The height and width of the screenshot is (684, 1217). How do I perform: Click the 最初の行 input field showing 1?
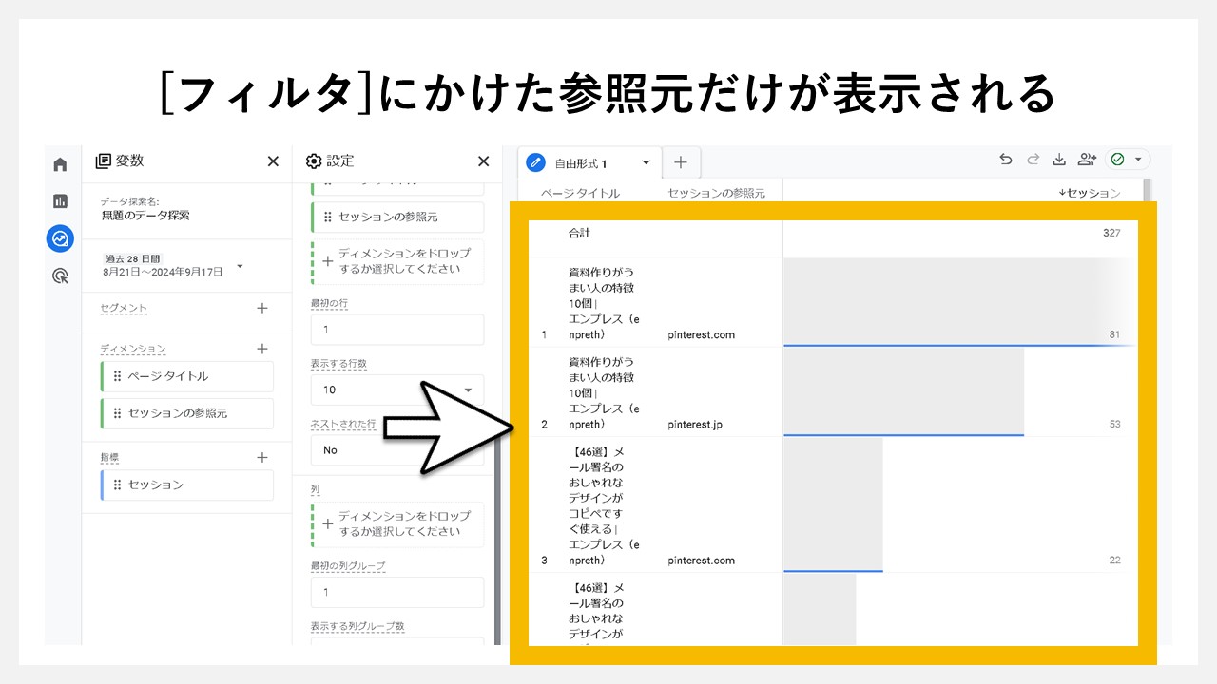pyautogui.click(x=396, y=329)
